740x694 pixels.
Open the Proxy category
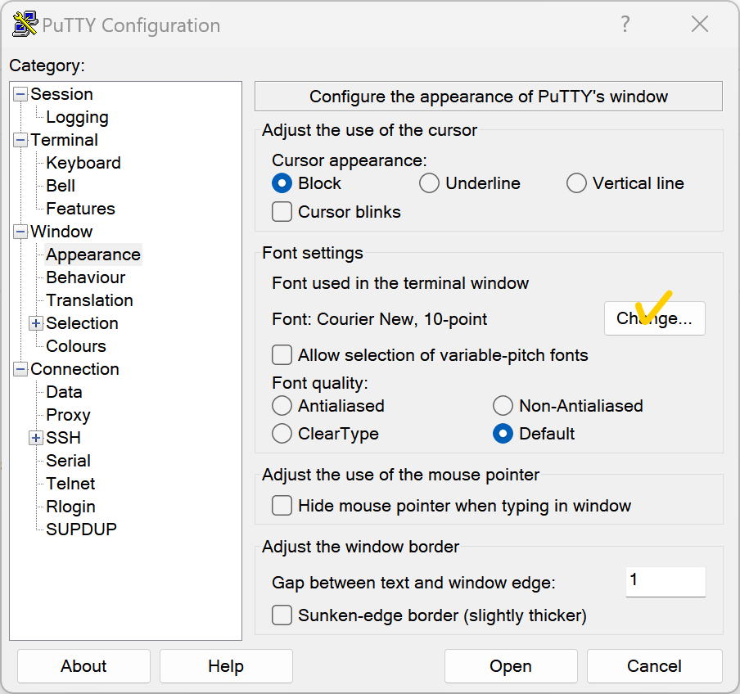[x=69, y=415]
